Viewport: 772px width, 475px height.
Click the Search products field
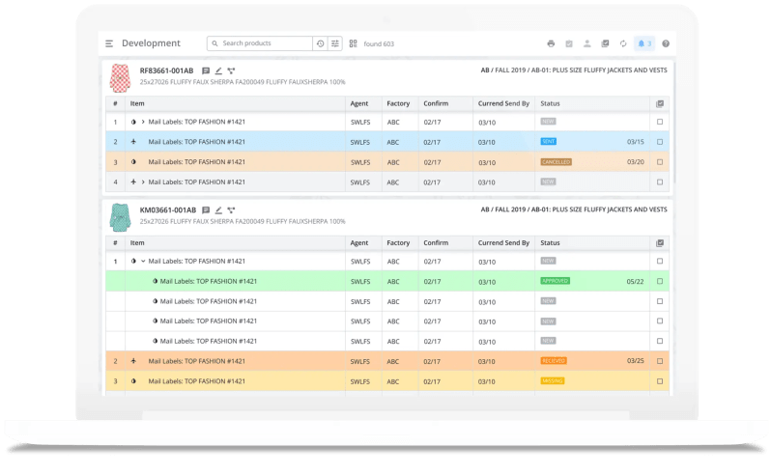(x=260, y=43)
